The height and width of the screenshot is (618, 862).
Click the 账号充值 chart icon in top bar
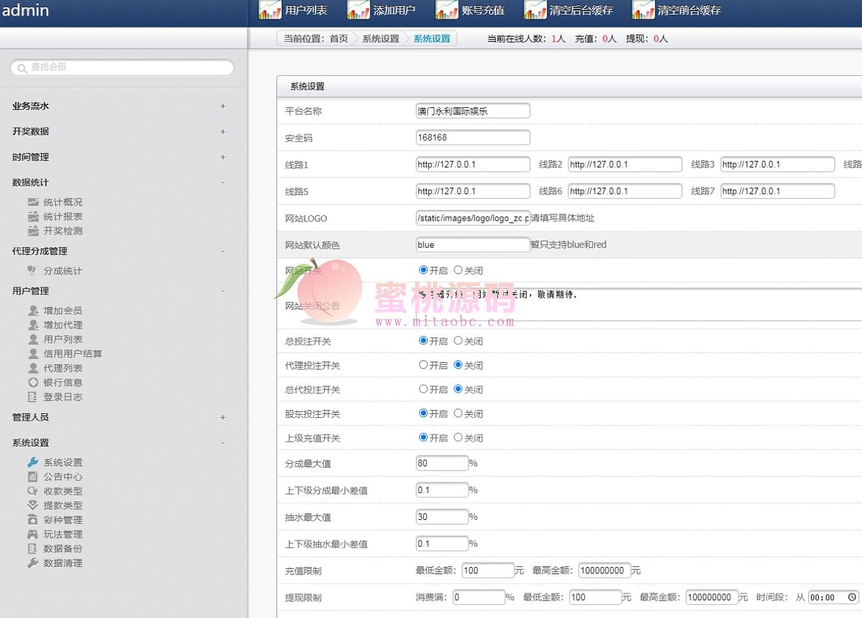(x=446, y=10)
